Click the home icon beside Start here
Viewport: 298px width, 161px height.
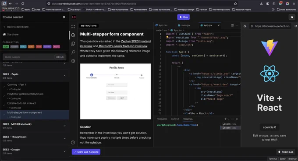(4, 34)
